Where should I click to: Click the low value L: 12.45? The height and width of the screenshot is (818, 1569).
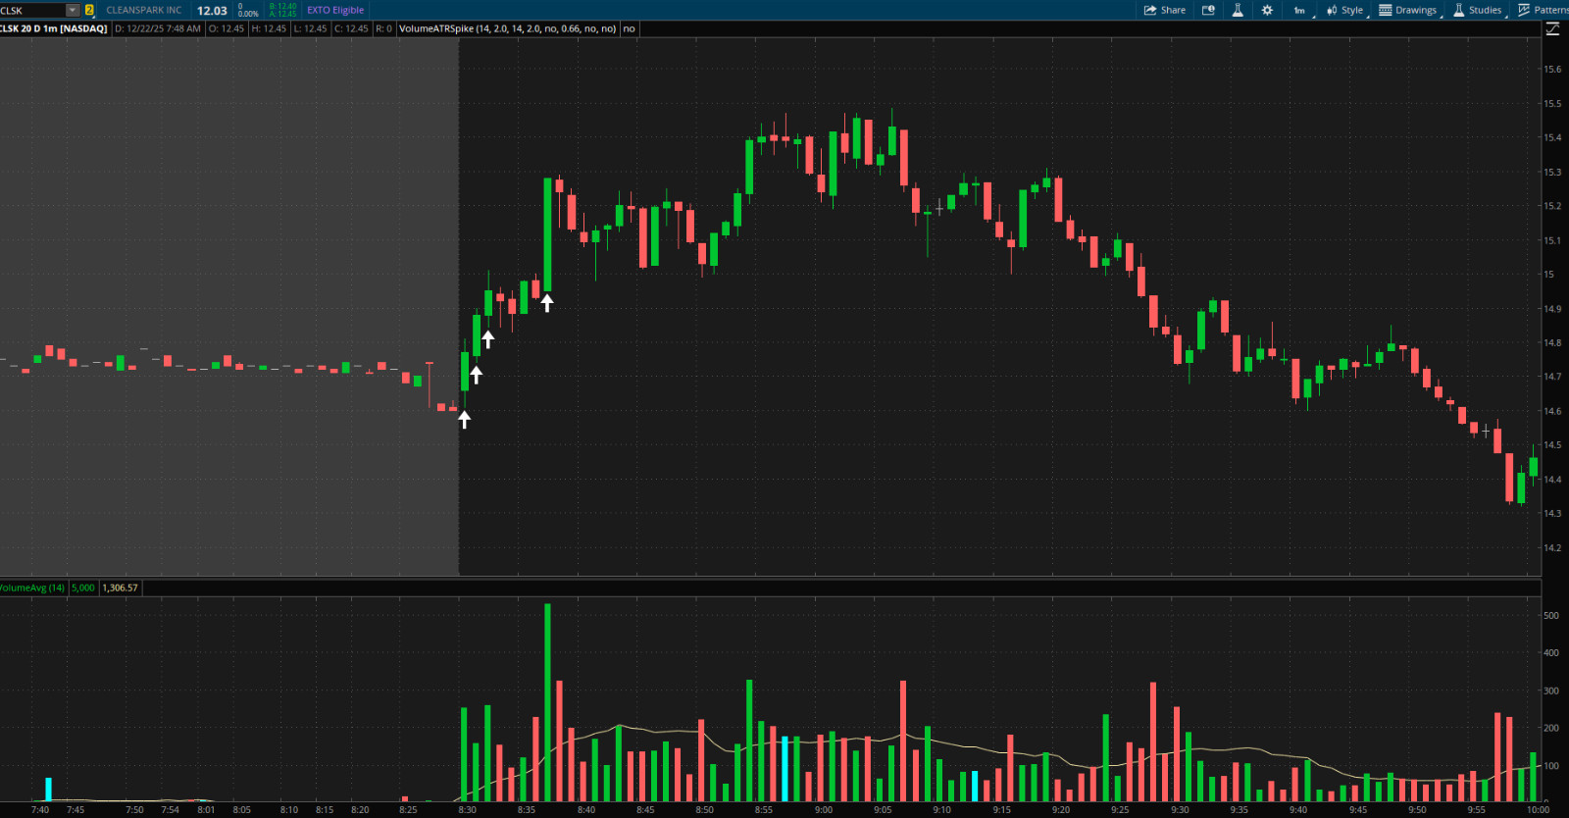pos(310,28)
